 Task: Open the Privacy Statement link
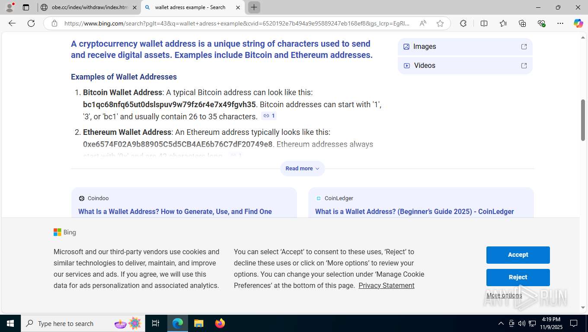(x=387, y=285)
